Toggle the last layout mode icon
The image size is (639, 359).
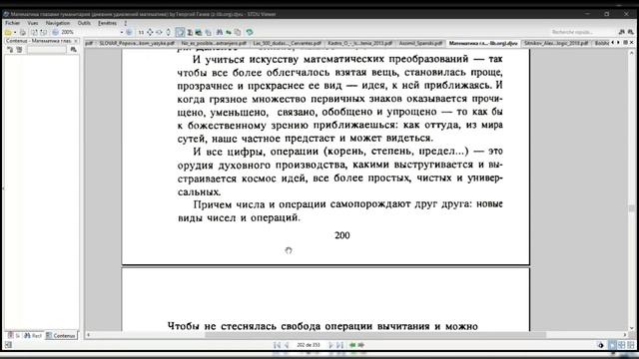pos(631,345)
